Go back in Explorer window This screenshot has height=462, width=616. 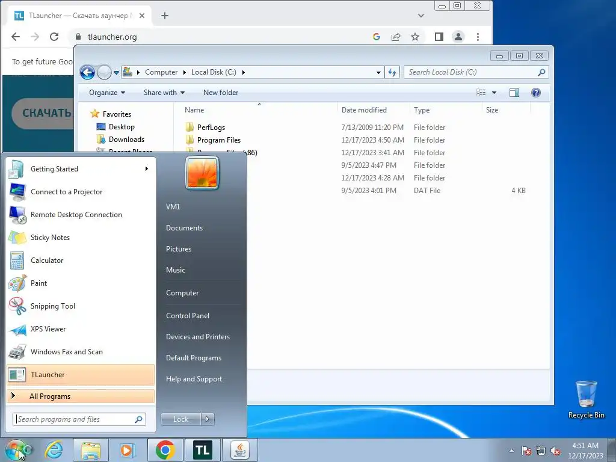coord(87,72)
